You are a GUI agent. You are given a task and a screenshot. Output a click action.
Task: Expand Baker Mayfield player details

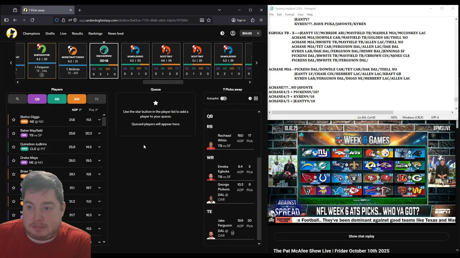[100, 133]
